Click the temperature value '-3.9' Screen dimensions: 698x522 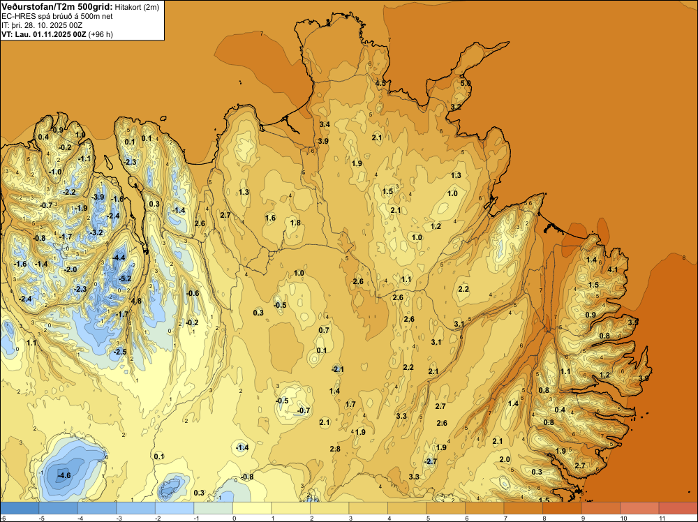[x=98, y=197]
